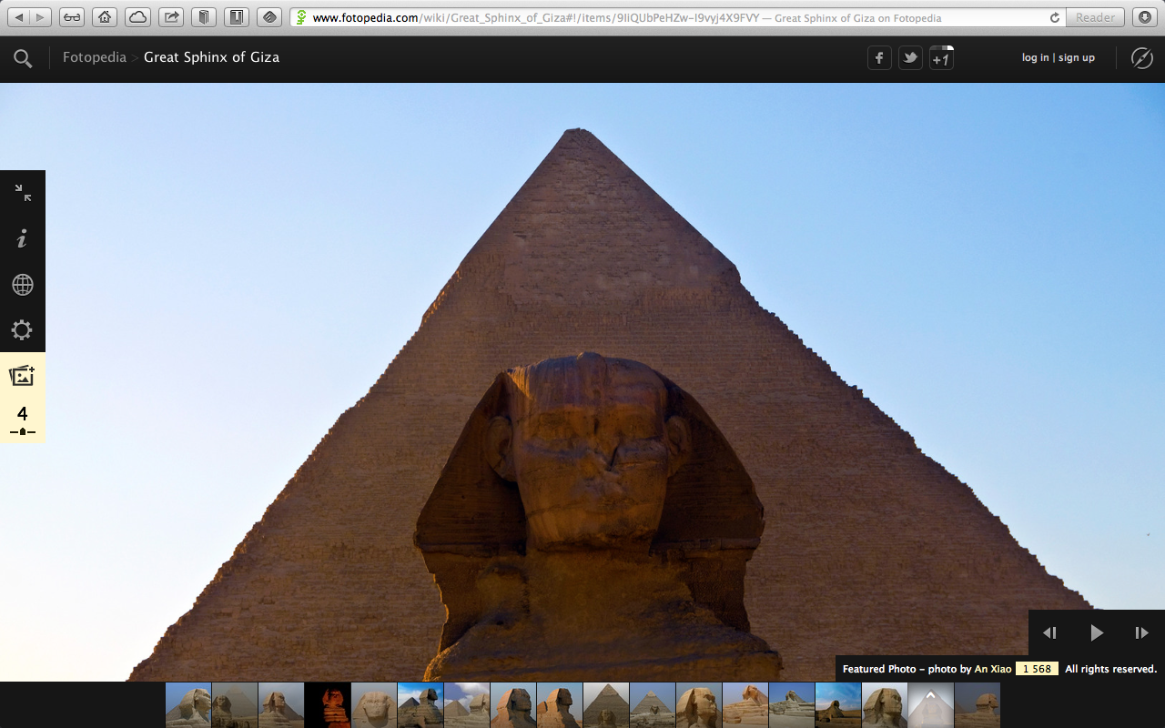Screen dimensions: 1165x728
Task: Select the glowing orange Sphinx thumbnail
Action: tap(328, 704)
